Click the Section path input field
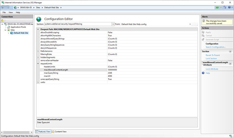The height and width of the screenshot is (138, 234). click(x=78, y=24)
